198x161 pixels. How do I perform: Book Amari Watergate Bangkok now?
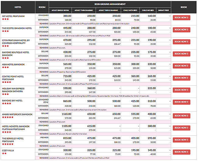pyautogui.click(x=182, y=116)
